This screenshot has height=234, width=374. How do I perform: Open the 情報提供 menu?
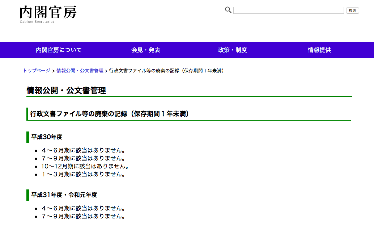319,50
